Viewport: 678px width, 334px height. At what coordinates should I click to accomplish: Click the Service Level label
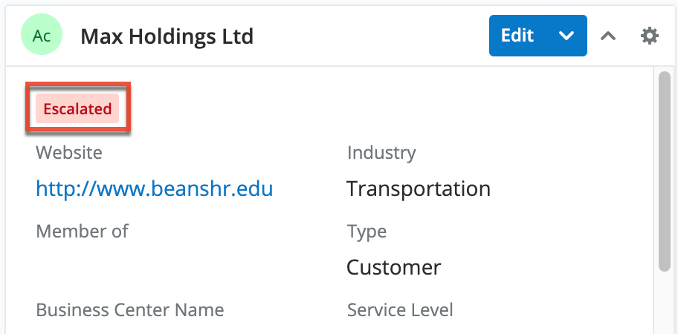[400, 310]
